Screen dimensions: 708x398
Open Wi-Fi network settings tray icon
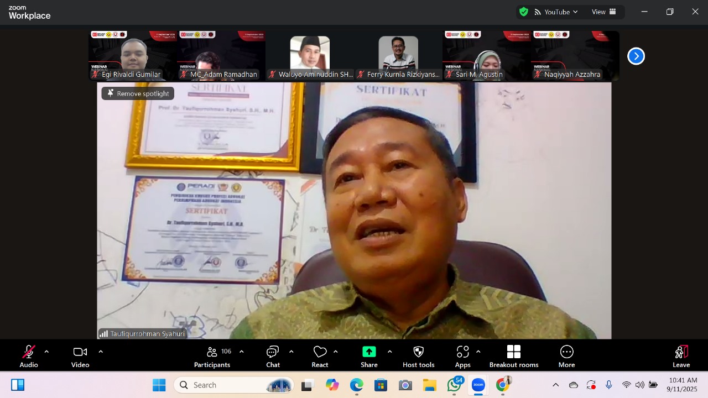[626, 385]
